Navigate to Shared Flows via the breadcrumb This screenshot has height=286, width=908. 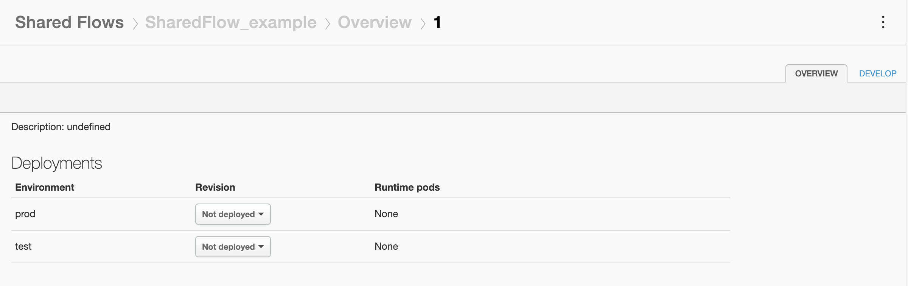69,22
